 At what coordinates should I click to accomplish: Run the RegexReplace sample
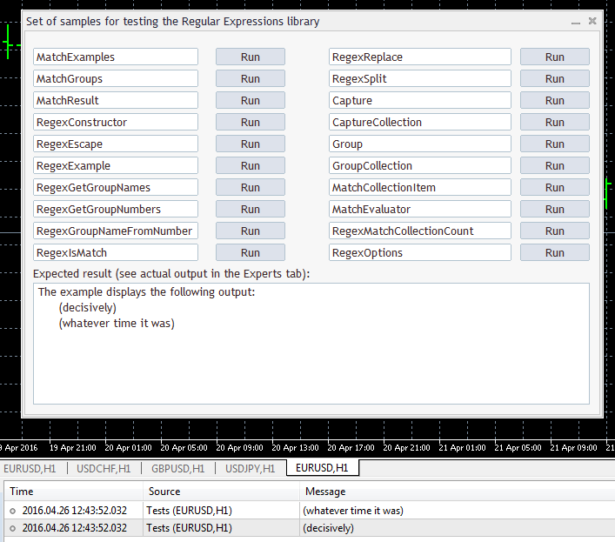555,57
